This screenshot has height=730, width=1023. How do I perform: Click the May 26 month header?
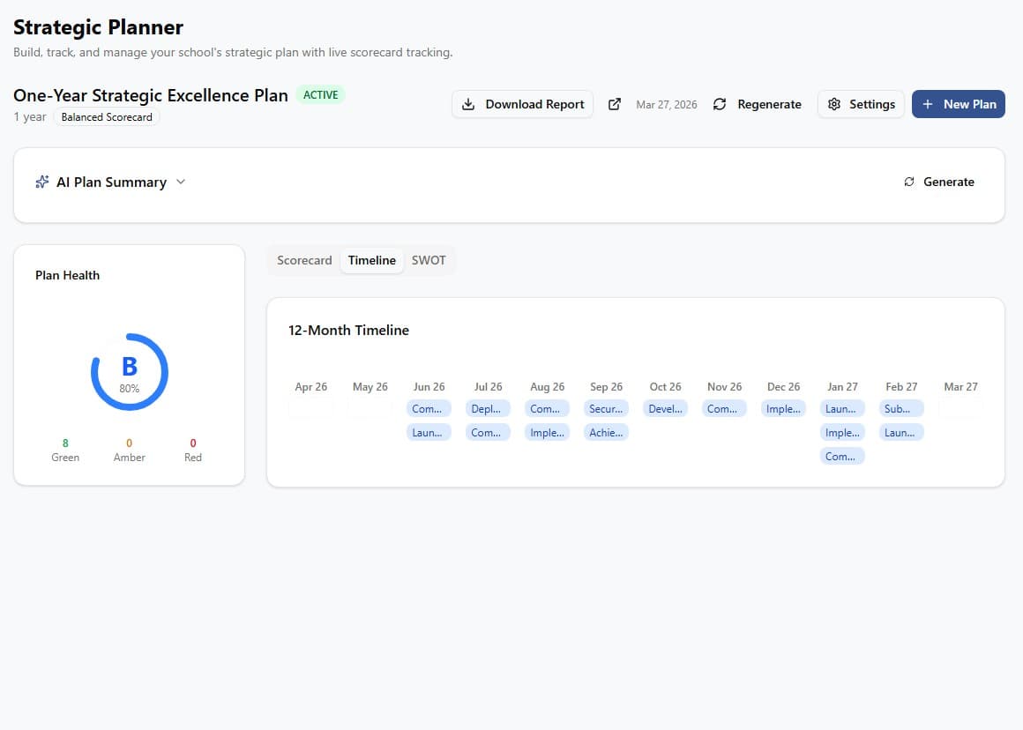click(370, 387)
